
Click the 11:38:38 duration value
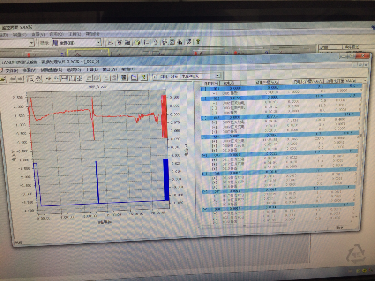[x=270, y=140]
